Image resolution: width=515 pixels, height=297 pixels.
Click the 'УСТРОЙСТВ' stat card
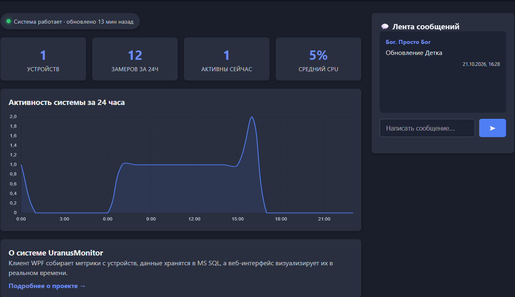43,59
